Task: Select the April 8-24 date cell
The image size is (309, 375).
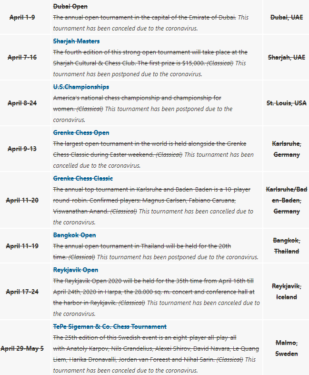Action: tap(22, 103)
